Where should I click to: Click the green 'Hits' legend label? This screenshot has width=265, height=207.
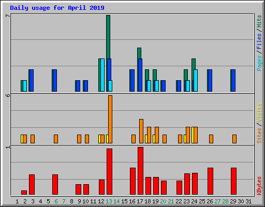pyautogui.click(x=259, y=21)
